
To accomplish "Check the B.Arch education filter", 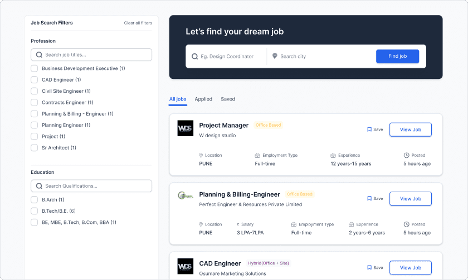I will [35, 199].
